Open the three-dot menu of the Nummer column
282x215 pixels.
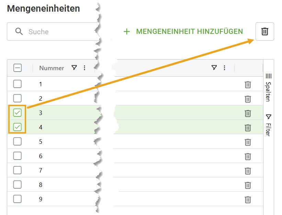pos(84,68)
